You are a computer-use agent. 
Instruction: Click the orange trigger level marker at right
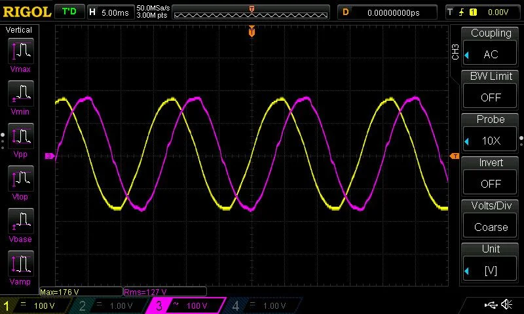[455, 156]
